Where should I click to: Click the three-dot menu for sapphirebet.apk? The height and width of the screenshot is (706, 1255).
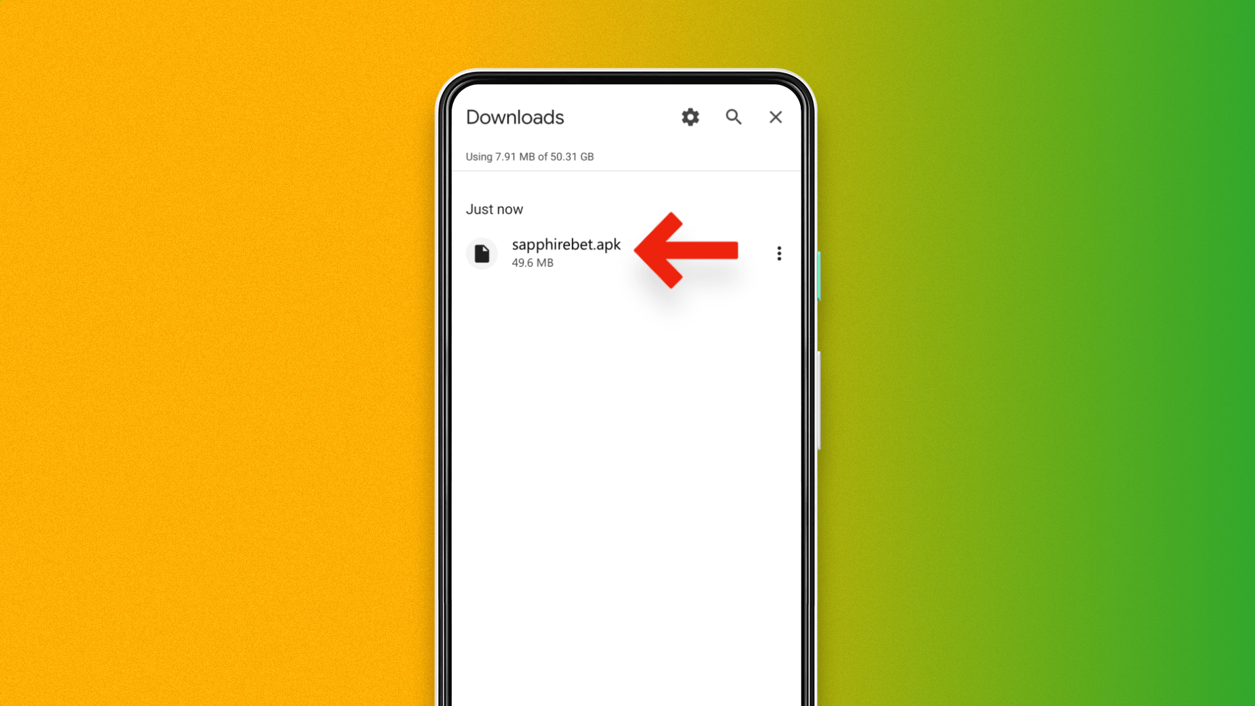[779, 252]
